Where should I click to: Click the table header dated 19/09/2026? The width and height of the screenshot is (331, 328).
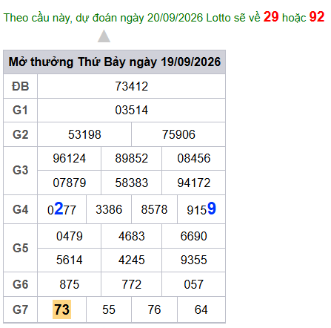point(115,62)
